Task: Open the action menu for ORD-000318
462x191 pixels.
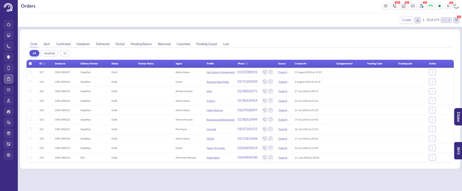Action: 432,158
